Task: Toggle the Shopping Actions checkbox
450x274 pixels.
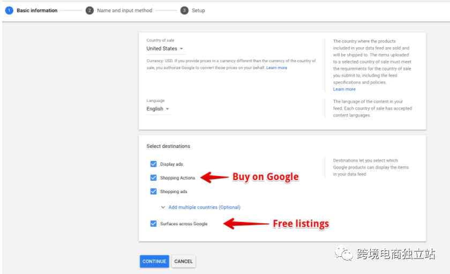Action: click(154, 178)
